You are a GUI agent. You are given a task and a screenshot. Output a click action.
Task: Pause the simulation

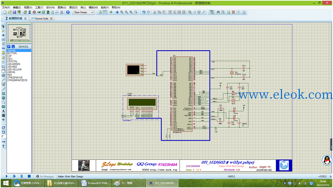[x=21, y=176]
